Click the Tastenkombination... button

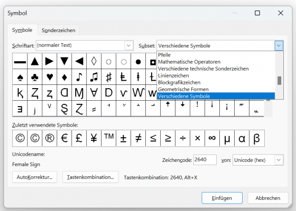click(x=90, y=177)
